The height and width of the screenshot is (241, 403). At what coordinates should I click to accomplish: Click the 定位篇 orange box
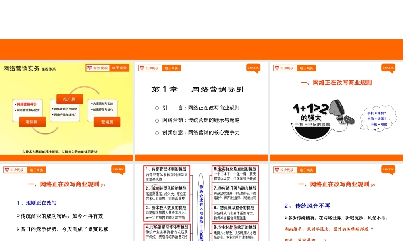point(32,122)
